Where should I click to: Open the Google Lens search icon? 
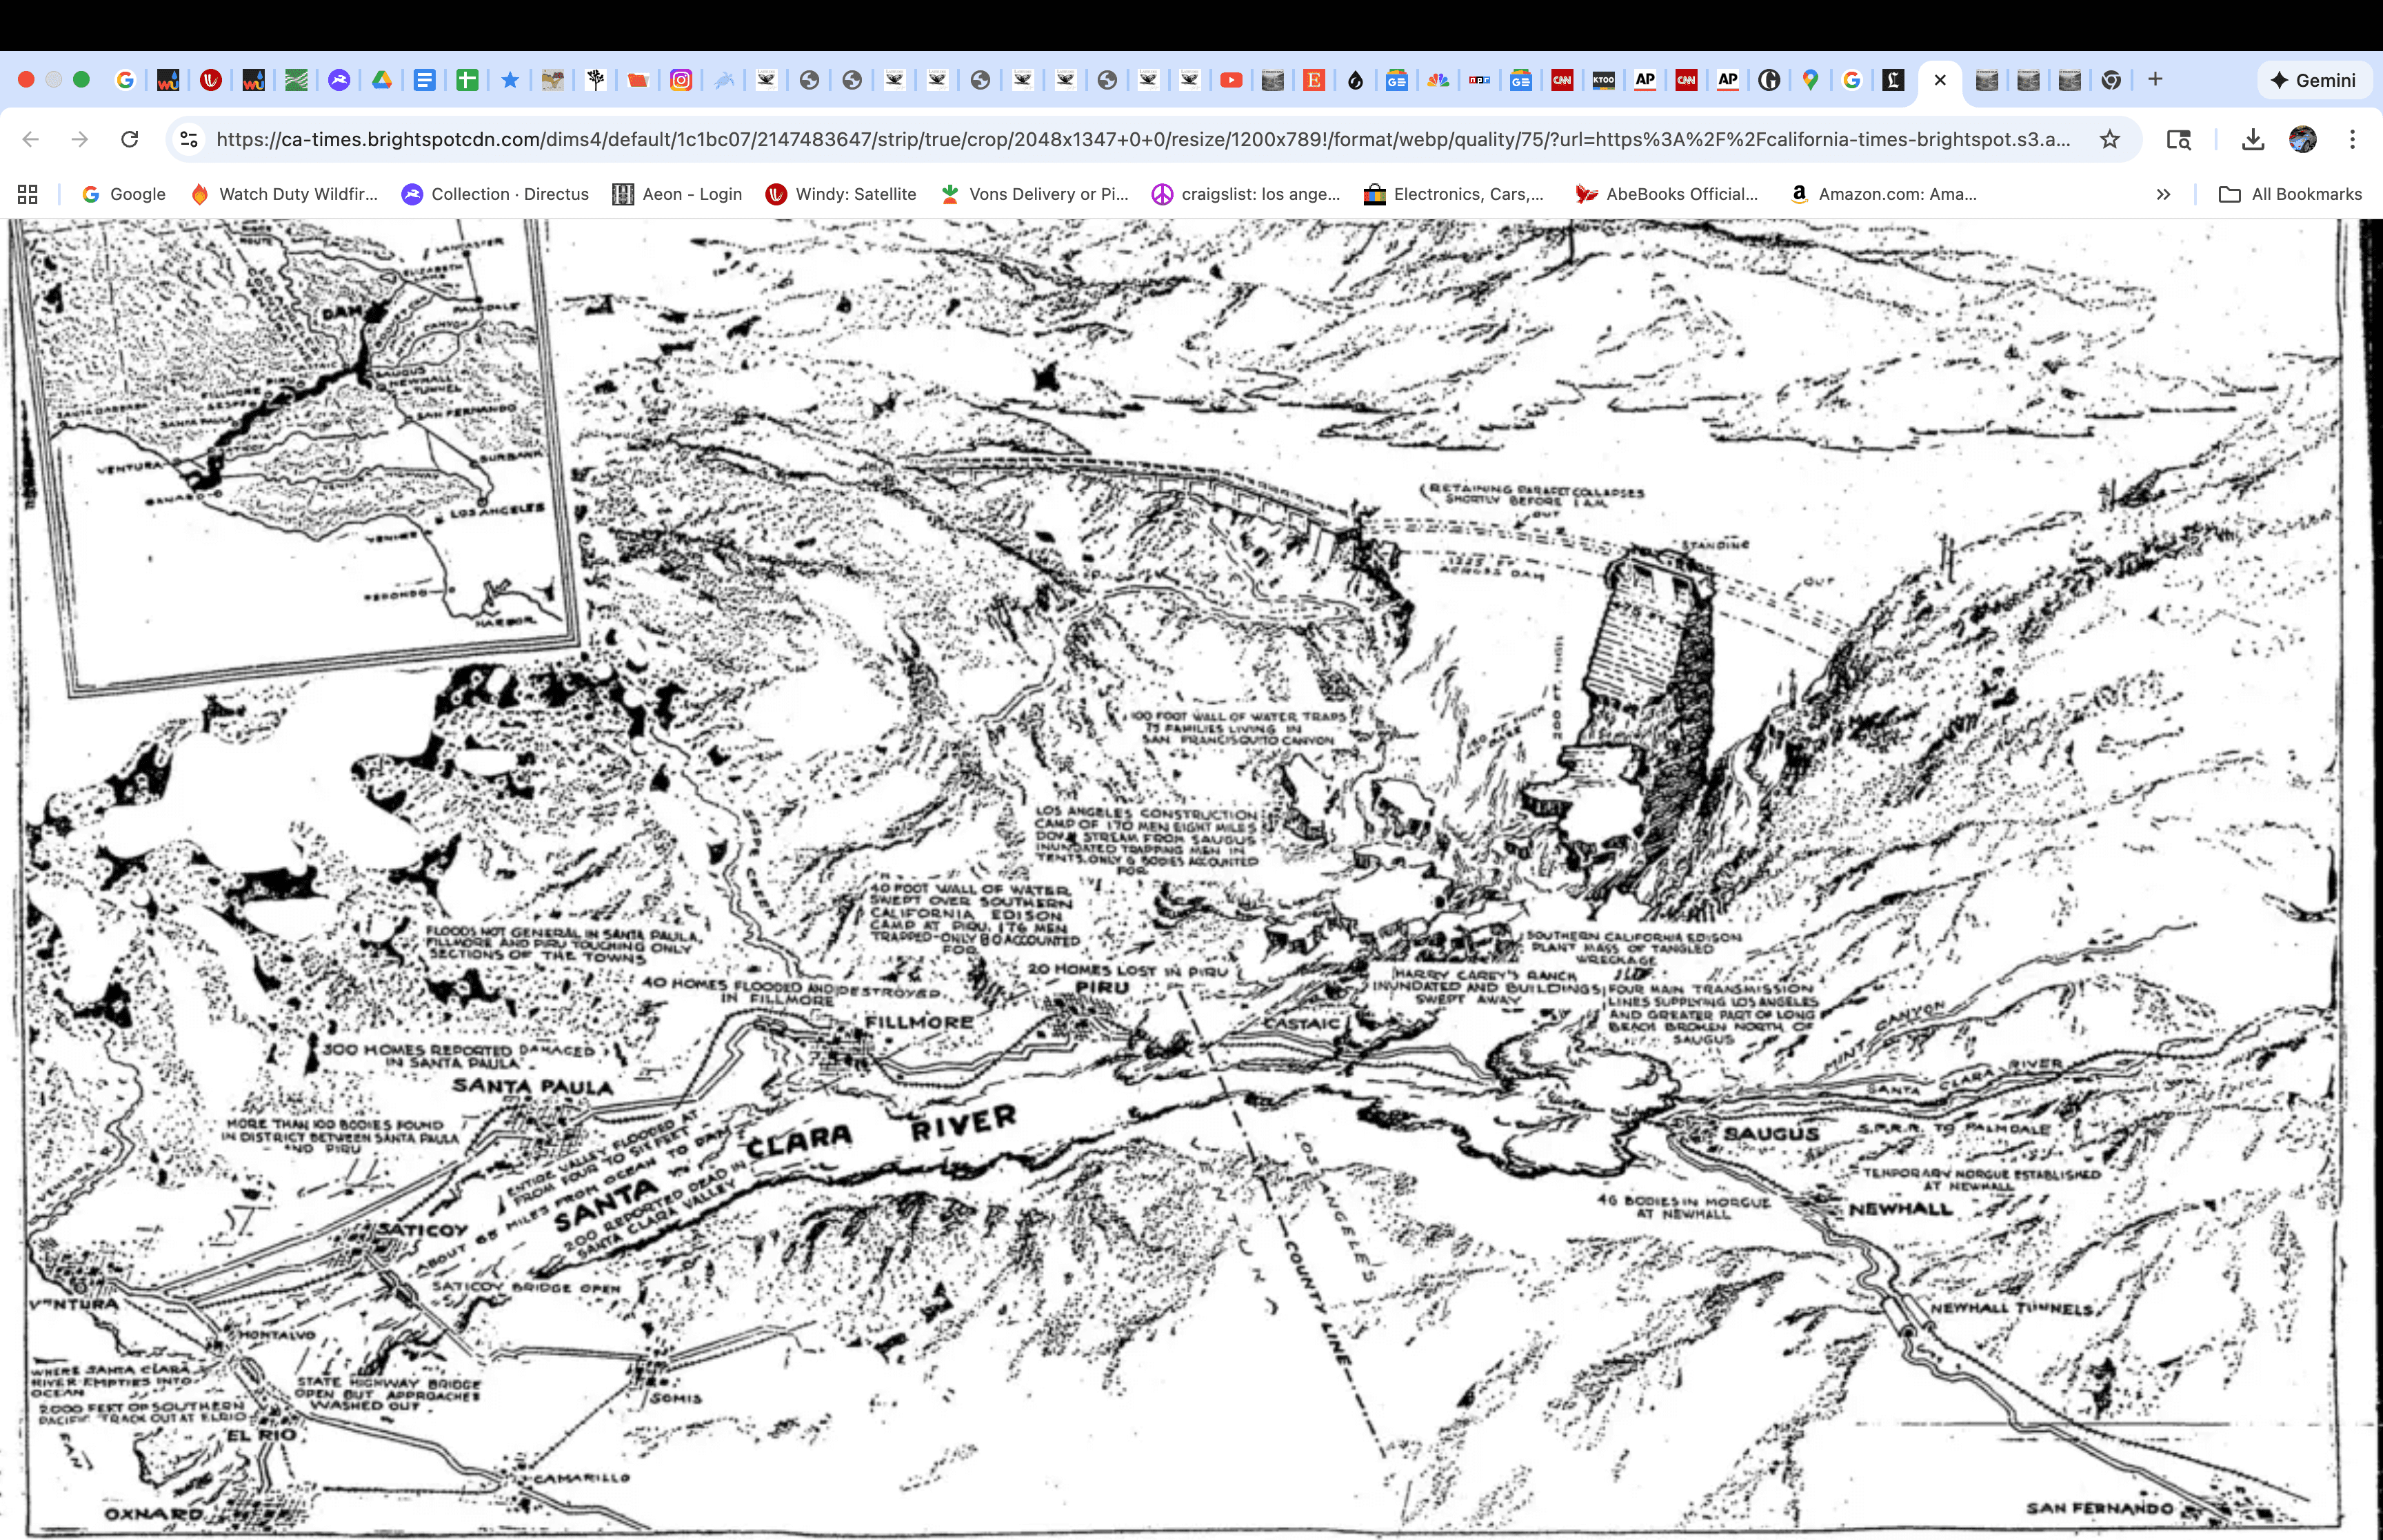[2178, 139]
